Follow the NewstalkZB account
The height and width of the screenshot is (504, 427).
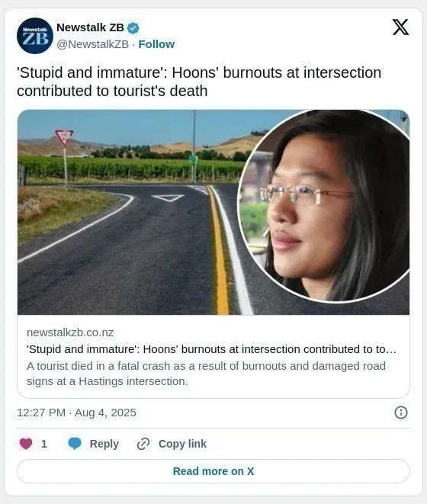pyautogui.click(x=156, y=44)
